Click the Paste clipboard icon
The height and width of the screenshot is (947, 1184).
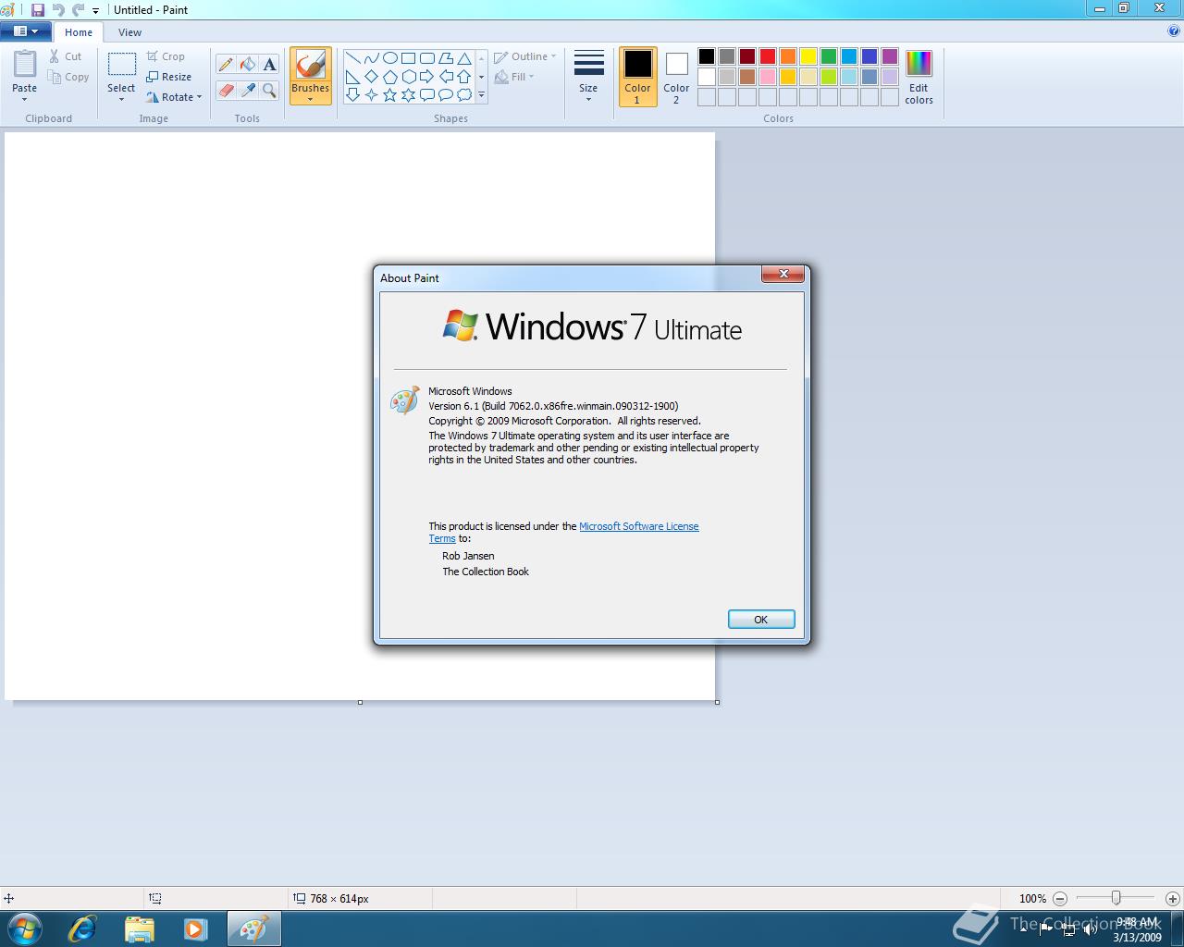tap(25, 65)
